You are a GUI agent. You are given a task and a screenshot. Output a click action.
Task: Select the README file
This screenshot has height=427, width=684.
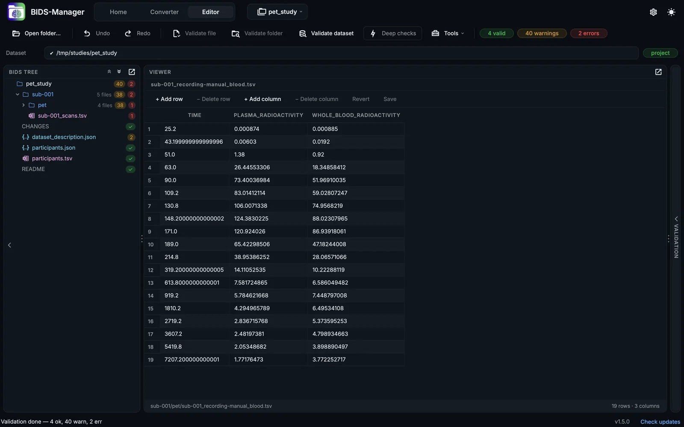click(33, 169)
